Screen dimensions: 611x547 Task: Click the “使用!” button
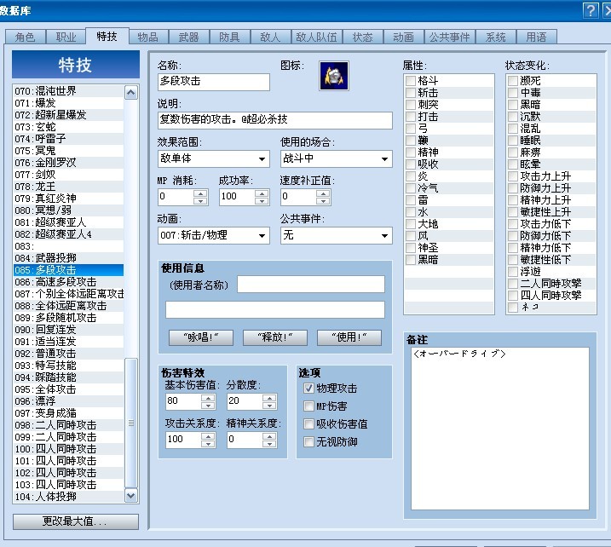pos(349,337)
